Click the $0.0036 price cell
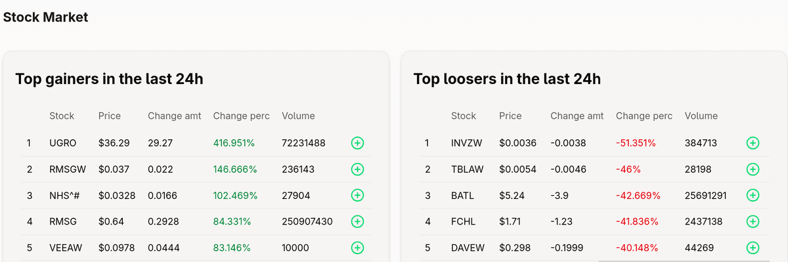 pyautogui.click(x=518, y=142)
